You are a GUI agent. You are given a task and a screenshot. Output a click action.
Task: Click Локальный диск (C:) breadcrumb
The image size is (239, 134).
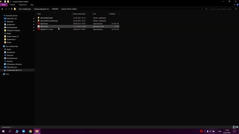click(x=41, y=9)
